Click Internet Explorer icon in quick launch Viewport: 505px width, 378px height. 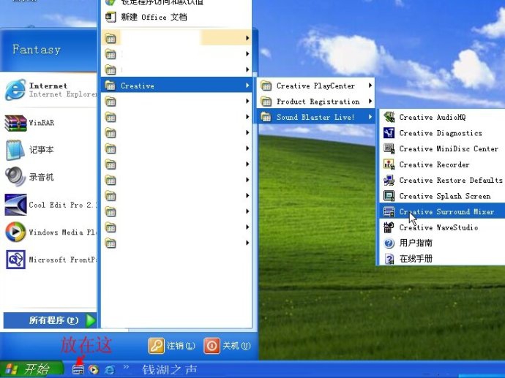(110, 370)
